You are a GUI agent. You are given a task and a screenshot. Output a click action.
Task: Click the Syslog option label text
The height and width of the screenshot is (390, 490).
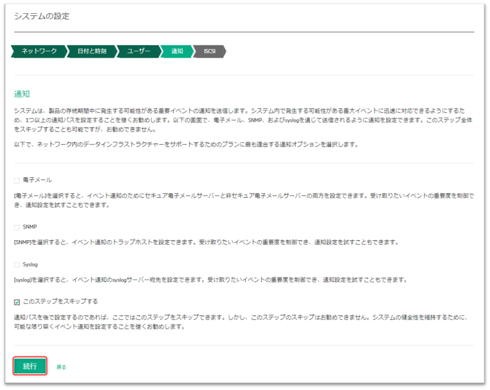[31, 264]
